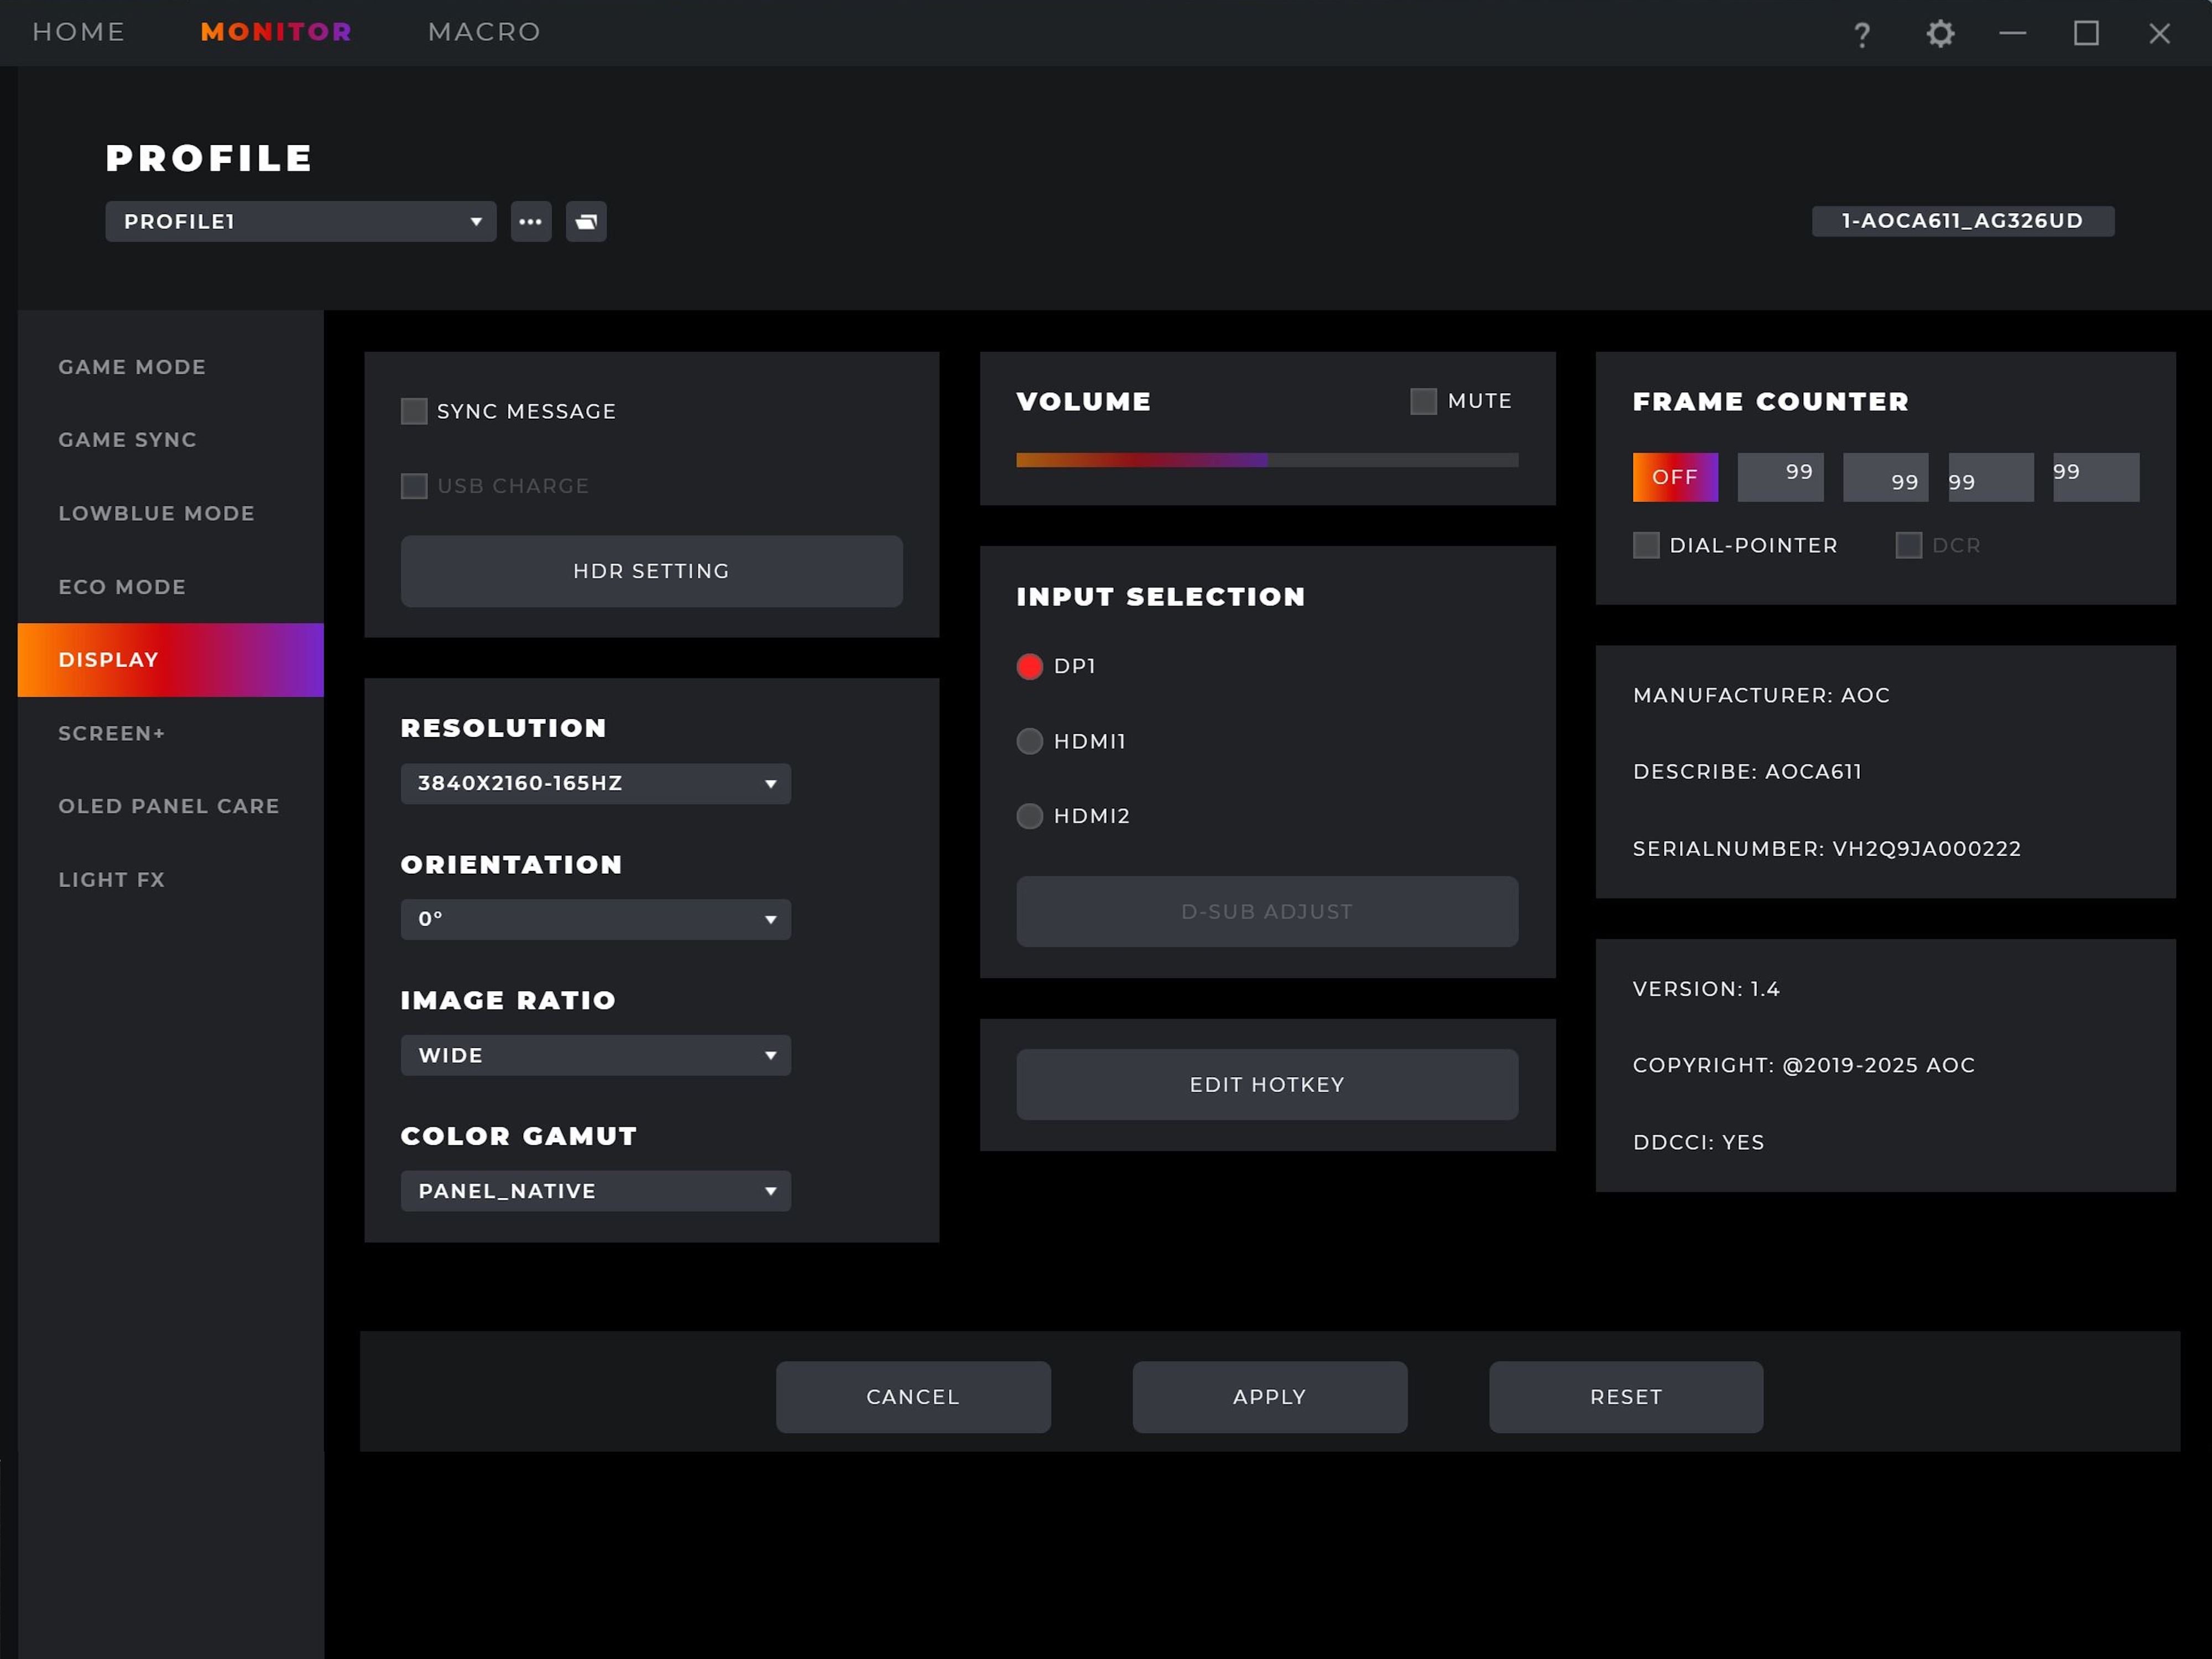Enable the Sync Message checkbox
The image size is (2212, 1659).
pyautogui.click(x=414, y=412)
